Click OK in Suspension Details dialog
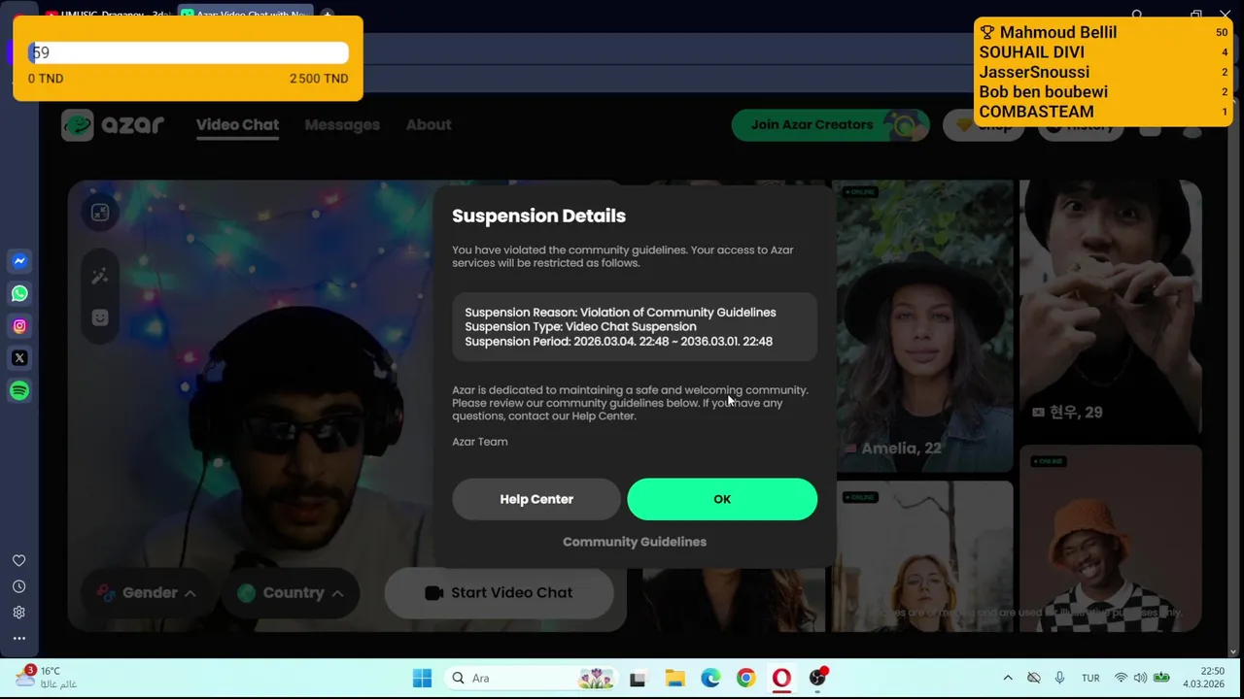Screen dimensions: 1244x699 [722, 499]
